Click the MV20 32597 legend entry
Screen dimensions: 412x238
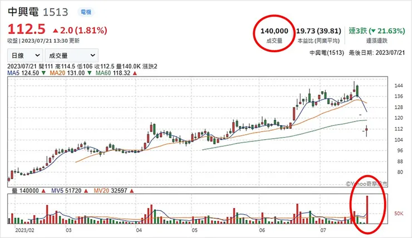coord(110,191)
